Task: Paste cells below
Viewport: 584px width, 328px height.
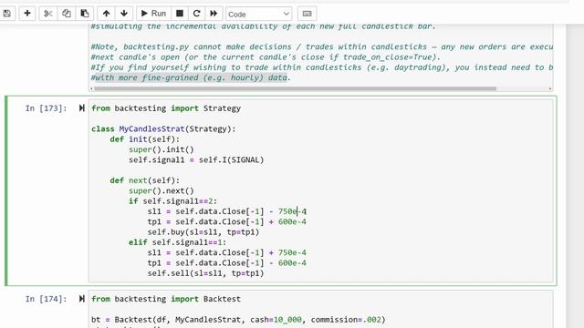Action: click(85, 14)
